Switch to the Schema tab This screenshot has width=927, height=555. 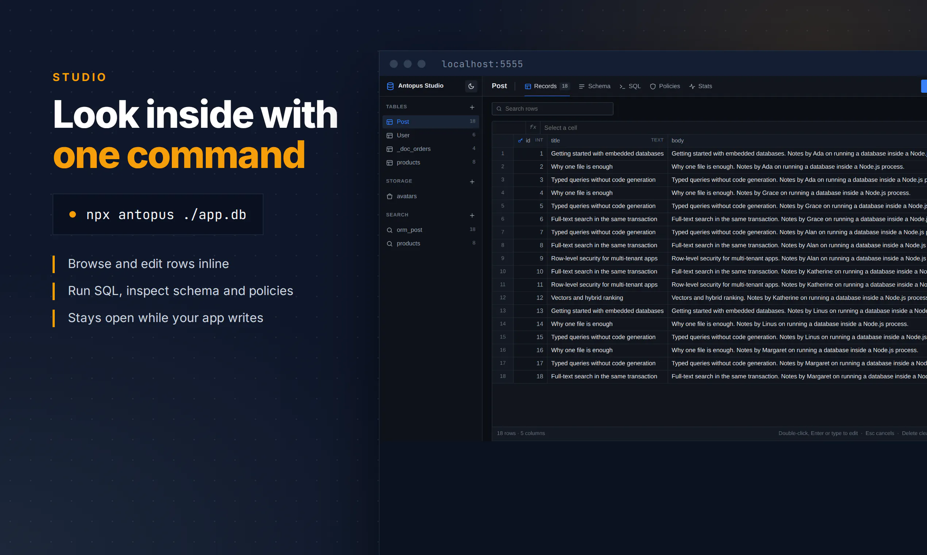594,86
